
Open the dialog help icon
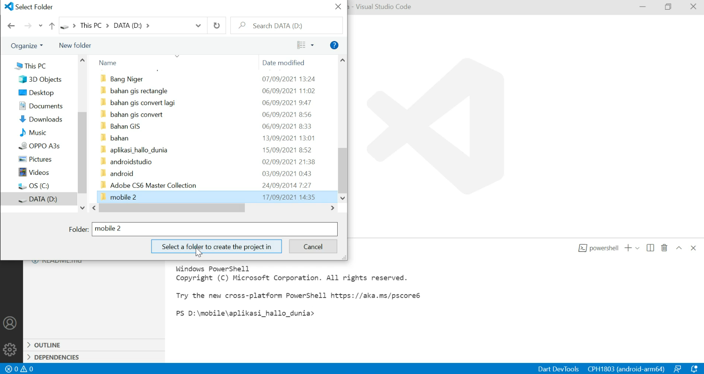[x=334, y=45]
